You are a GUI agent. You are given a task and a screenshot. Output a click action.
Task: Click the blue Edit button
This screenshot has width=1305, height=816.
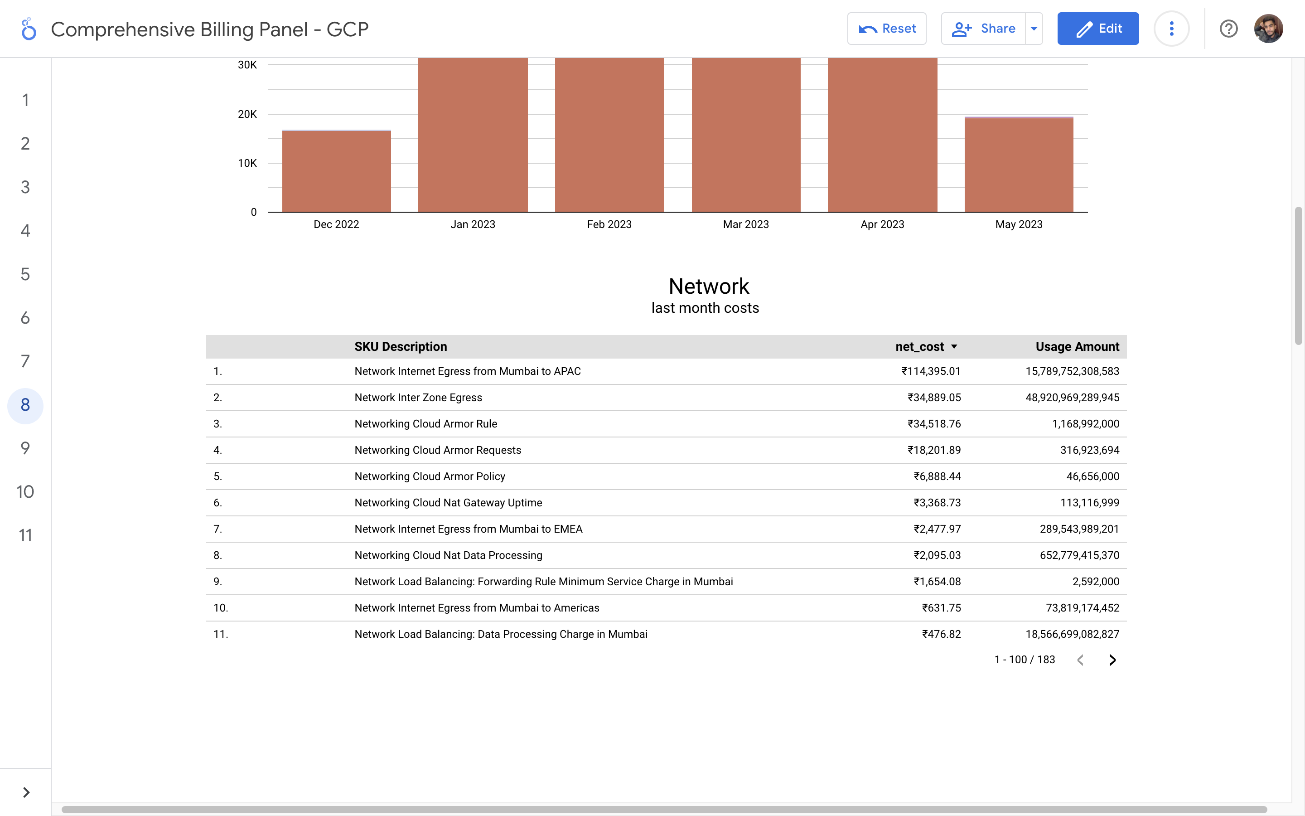tap(1098, 29)
